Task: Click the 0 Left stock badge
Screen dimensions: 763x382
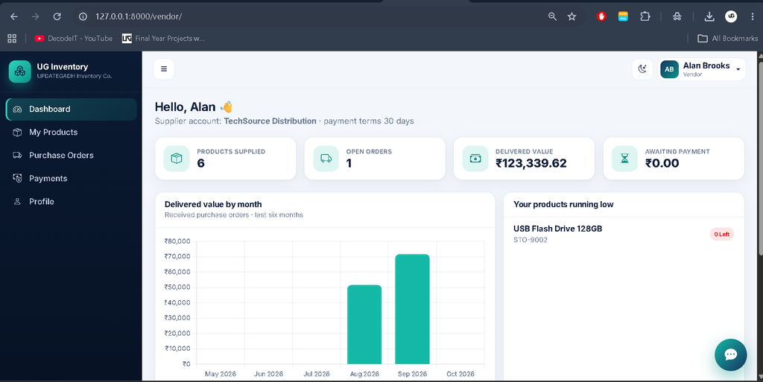Action: [721, 235]
